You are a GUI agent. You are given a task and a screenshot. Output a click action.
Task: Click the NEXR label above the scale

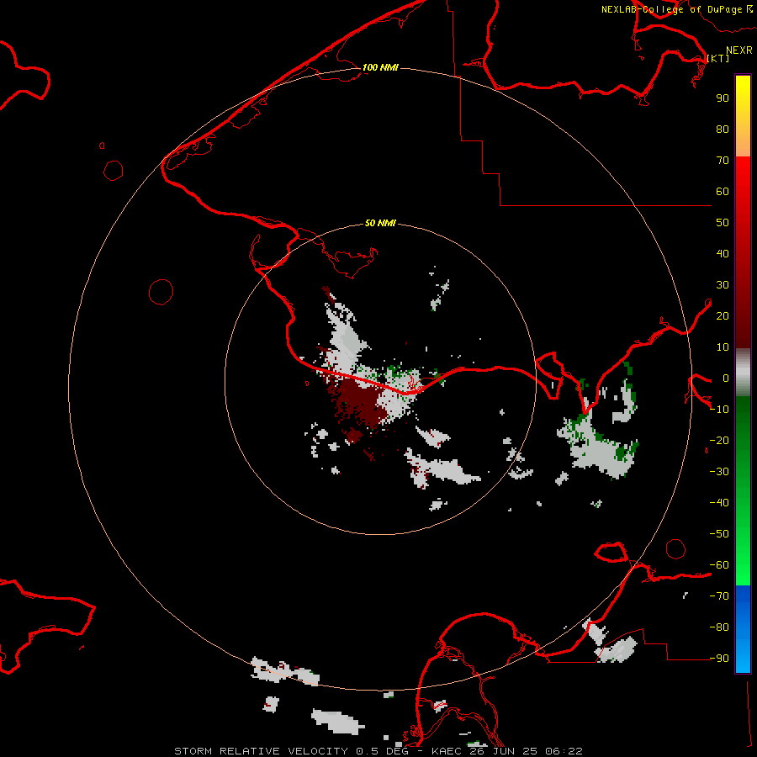pyautogui.click(x=739, y=50)
